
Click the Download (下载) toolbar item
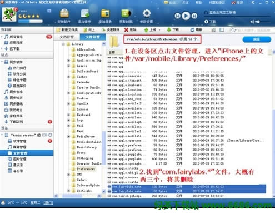click(x=173, y=30)
